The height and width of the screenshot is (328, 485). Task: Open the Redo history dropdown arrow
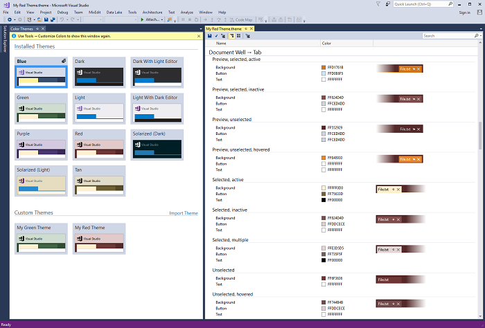click(78, 20)
